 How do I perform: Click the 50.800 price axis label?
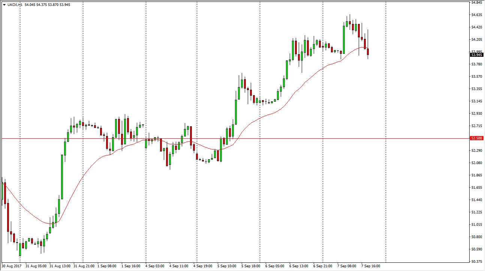click(477, 237)
